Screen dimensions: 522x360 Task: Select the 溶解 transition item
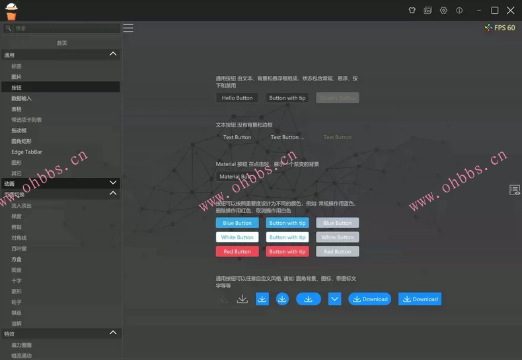click(x=61, y=324)
